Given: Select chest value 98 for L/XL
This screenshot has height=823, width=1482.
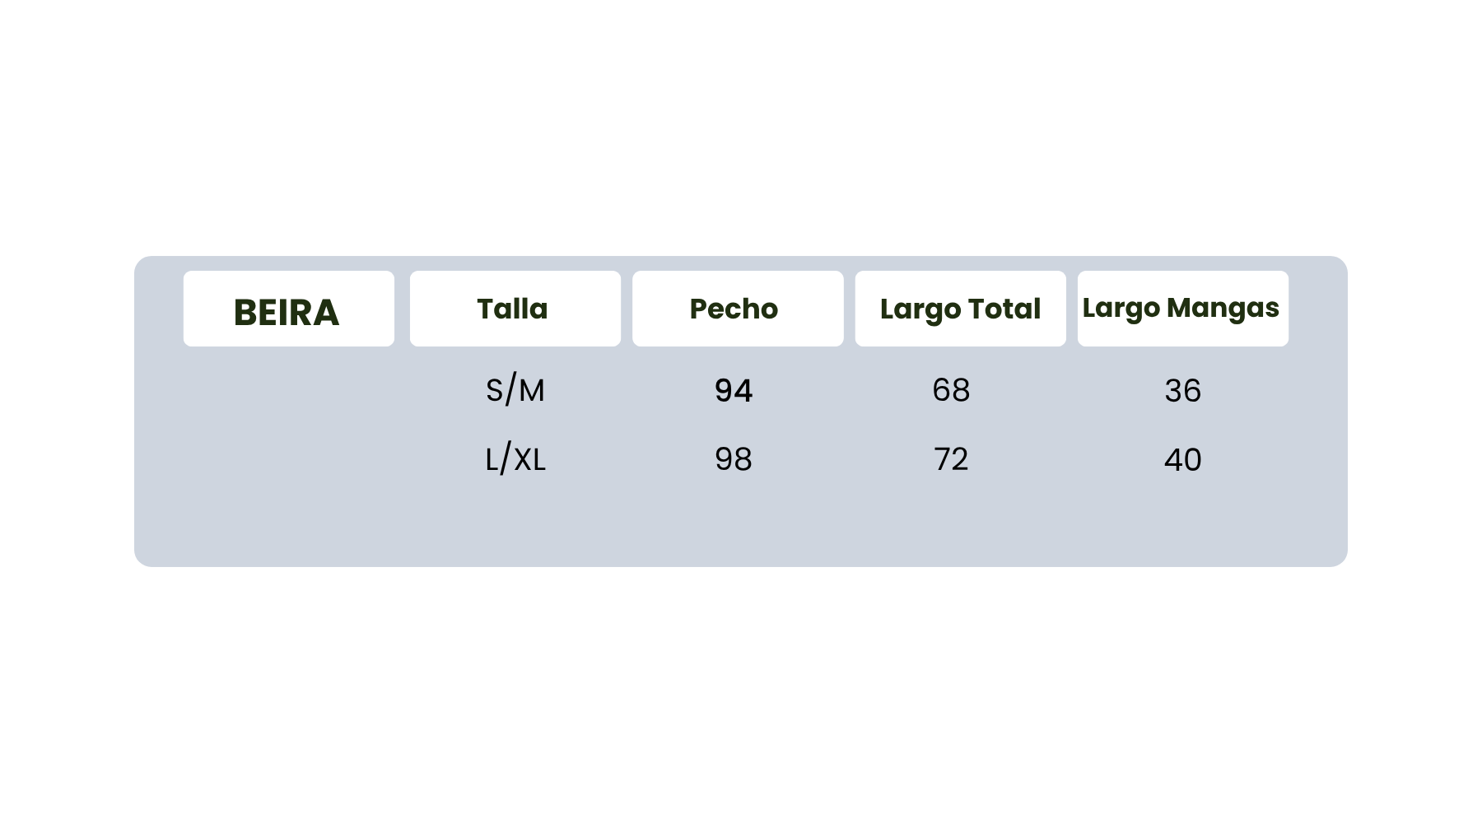Looking at the screenshot, I should [734, 459].
